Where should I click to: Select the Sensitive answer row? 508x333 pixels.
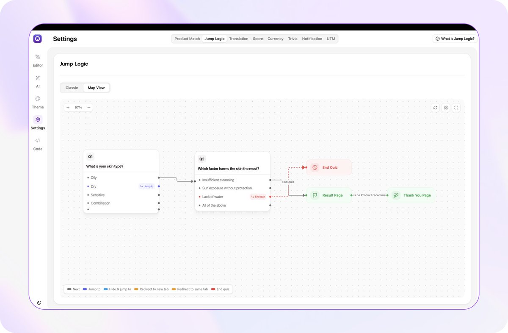[121, 195]
